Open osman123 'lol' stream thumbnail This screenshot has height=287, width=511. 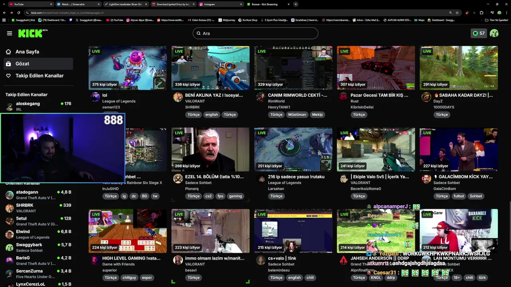[x=127, y=68]
